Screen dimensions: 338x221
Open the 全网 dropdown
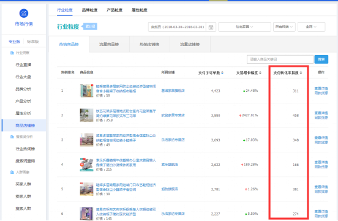[311, 27]
